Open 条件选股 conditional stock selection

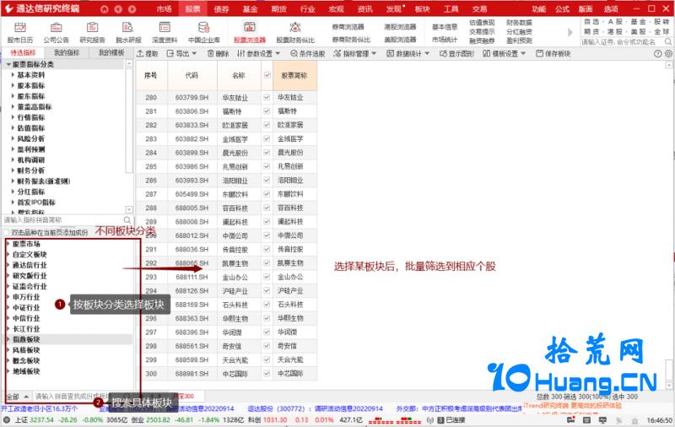(x=307, y=53)
